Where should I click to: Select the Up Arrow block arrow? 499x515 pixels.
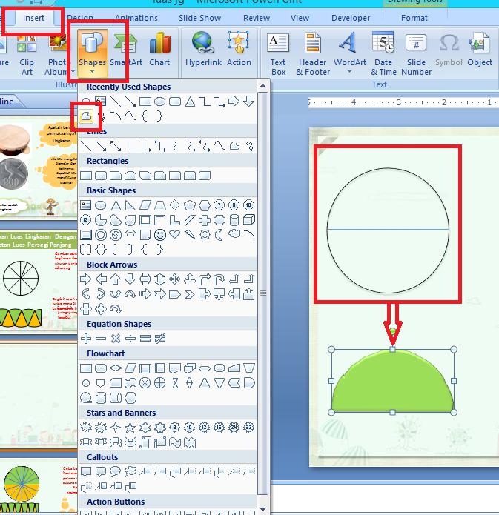(x=116, y=279)
